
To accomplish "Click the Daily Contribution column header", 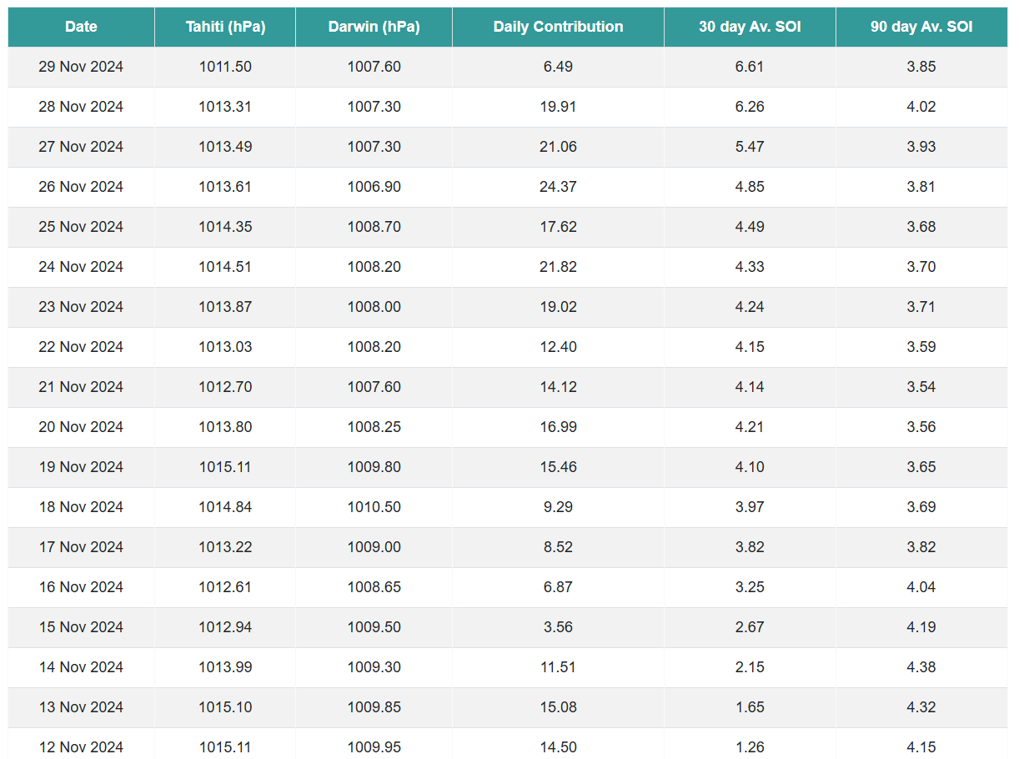I will [558, 27].
